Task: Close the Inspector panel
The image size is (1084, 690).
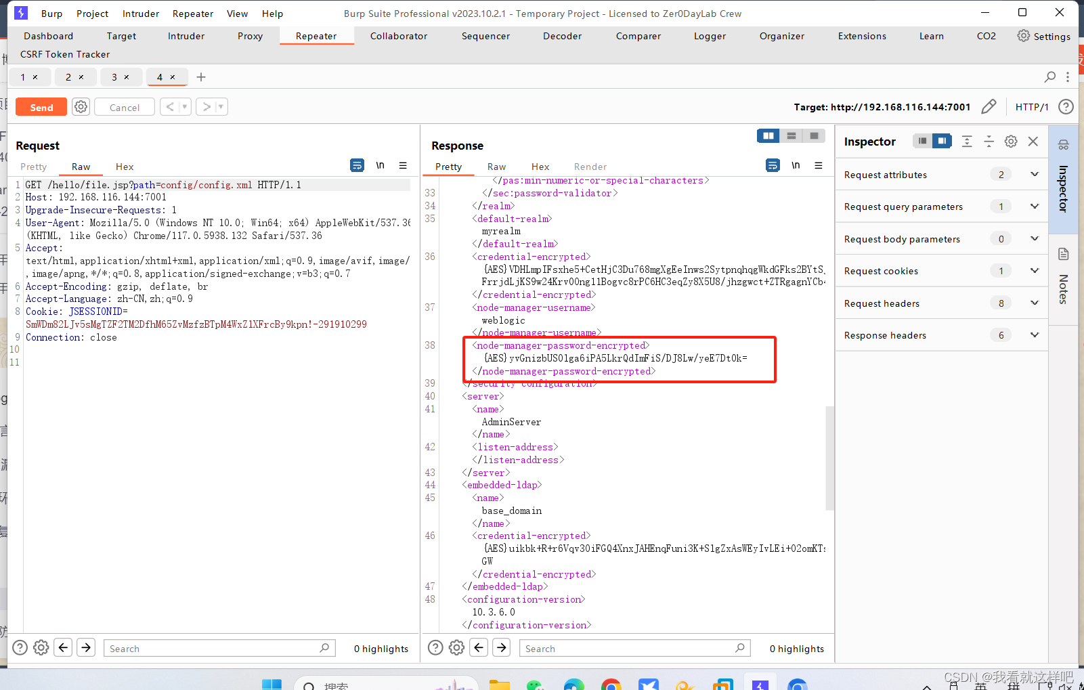Action: (1033, 141)
